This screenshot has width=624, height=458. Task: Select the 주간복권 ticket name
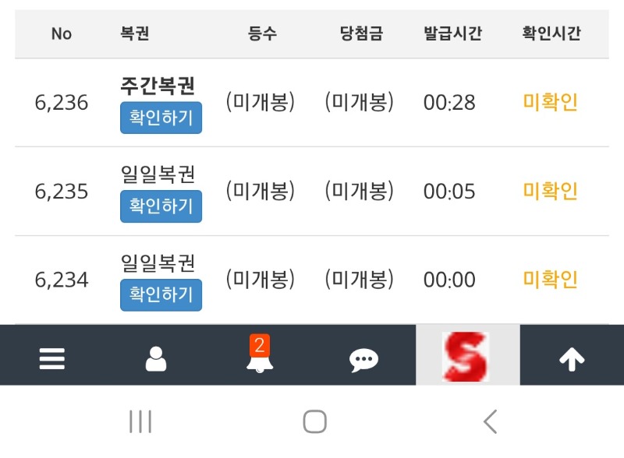(x=158, y=86)
